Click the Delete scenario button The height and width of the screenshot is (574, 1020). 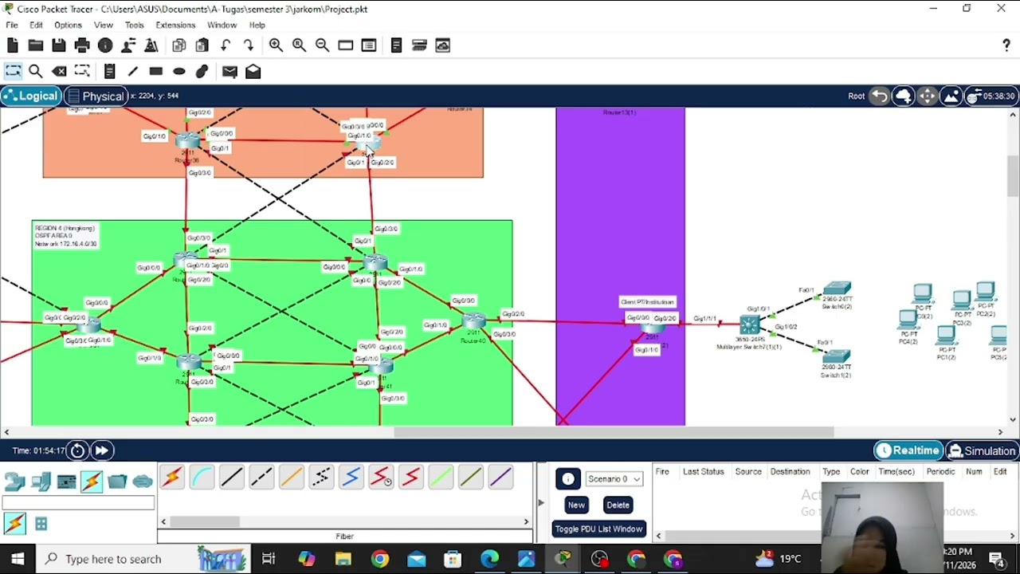pyautogui.click(x=618, y=505)
